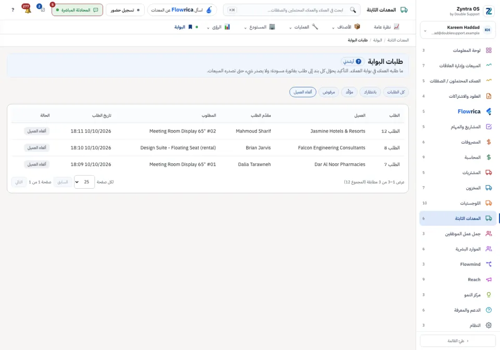Expand the Kareem Haddad account switcher
Viewport: 500px width, 350px height.
[x=458, y=30]
